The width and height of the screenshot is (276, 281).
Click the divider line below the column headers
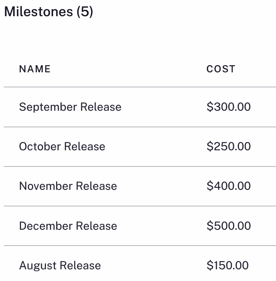click(x=139, y=87)
